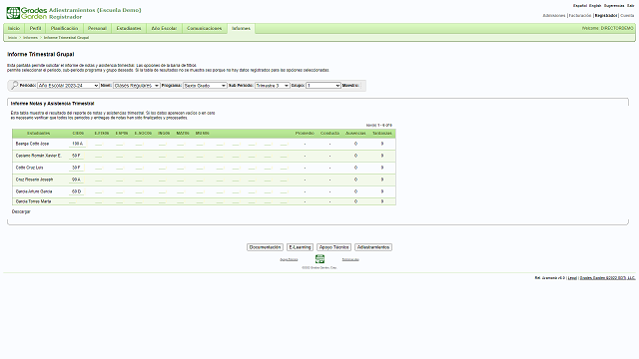
Task: Open the Sub Periodo dropdown Trimestre 3
Action: (272, 86)
